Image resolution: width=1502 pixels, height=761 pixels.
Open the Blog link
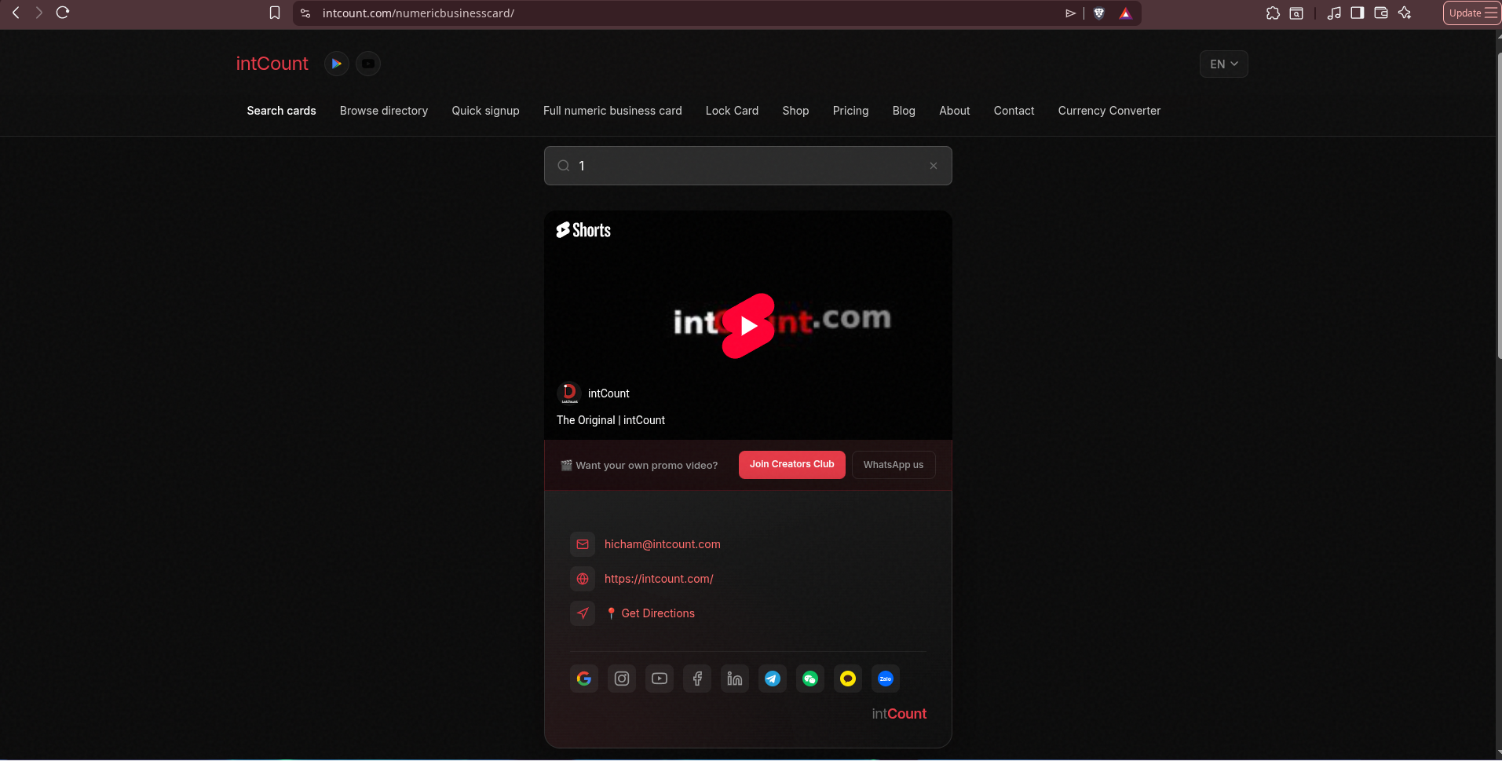pos(904,111)
